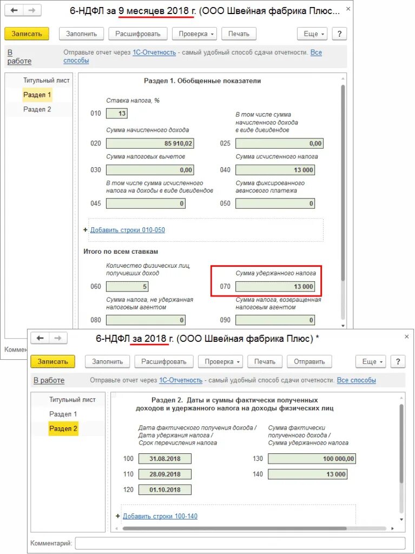Click field 025 dividend income
This screenshot has width=415, height=554.
coord(279,143)
